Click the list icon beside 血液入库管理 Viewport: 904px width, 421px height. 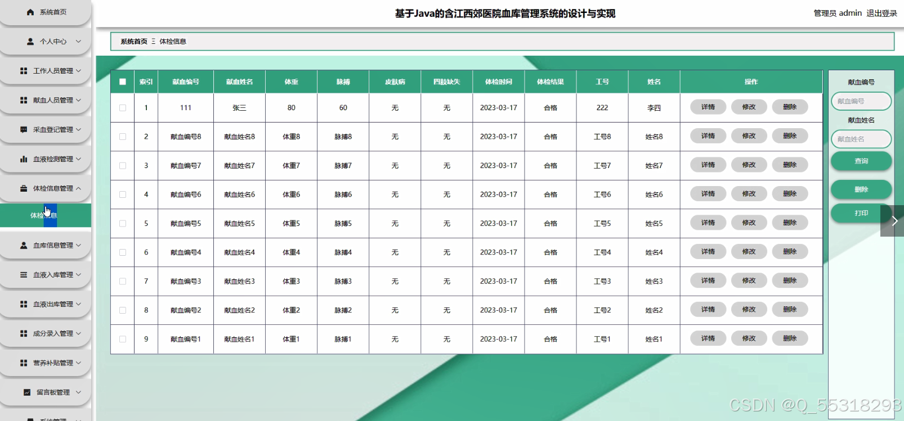tap(24, 275)
